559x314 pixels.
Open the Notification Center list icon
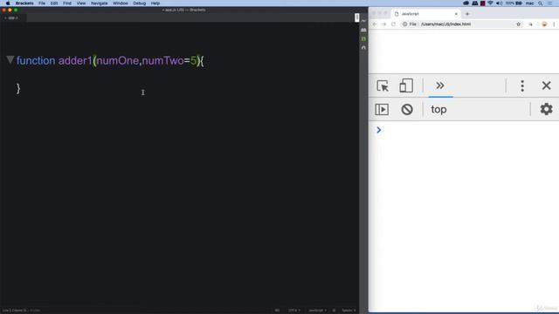(550, 3)
